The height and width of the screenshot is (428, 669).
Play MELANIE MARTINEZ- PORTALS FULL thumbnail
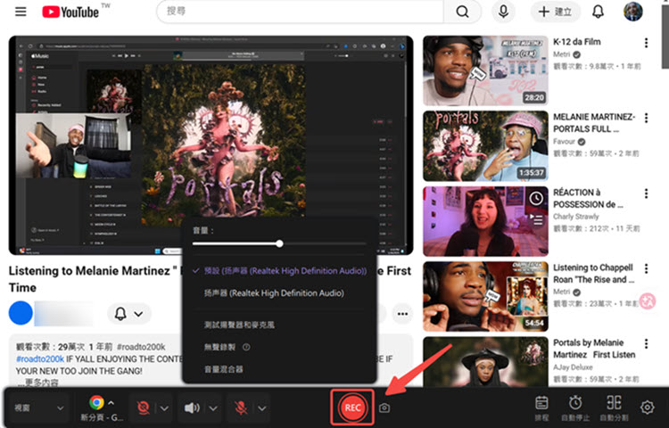click(x=485, y=146)
